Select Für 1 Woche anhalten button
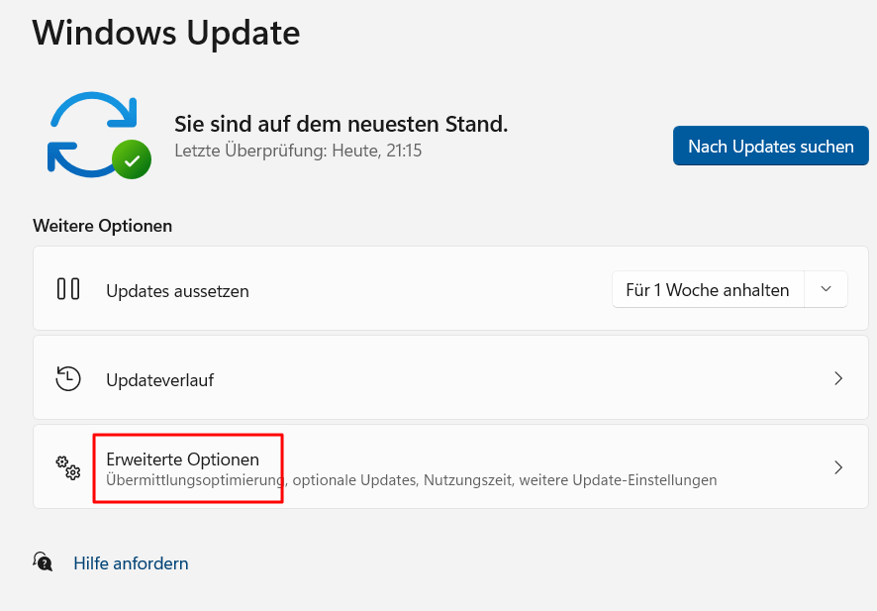Image resolution: width=877 pixels, height=611 pixels. [x=708, y=289]
